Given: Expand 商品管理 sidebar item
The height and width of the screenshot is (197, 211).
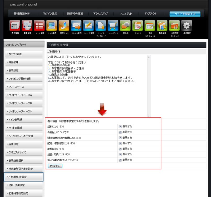Looking at the screenshot, I should [24, 62].
